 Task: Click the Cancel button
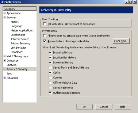(104, 107)
